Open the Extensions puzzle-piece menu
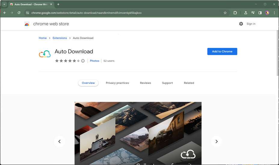 click(235, 13)
